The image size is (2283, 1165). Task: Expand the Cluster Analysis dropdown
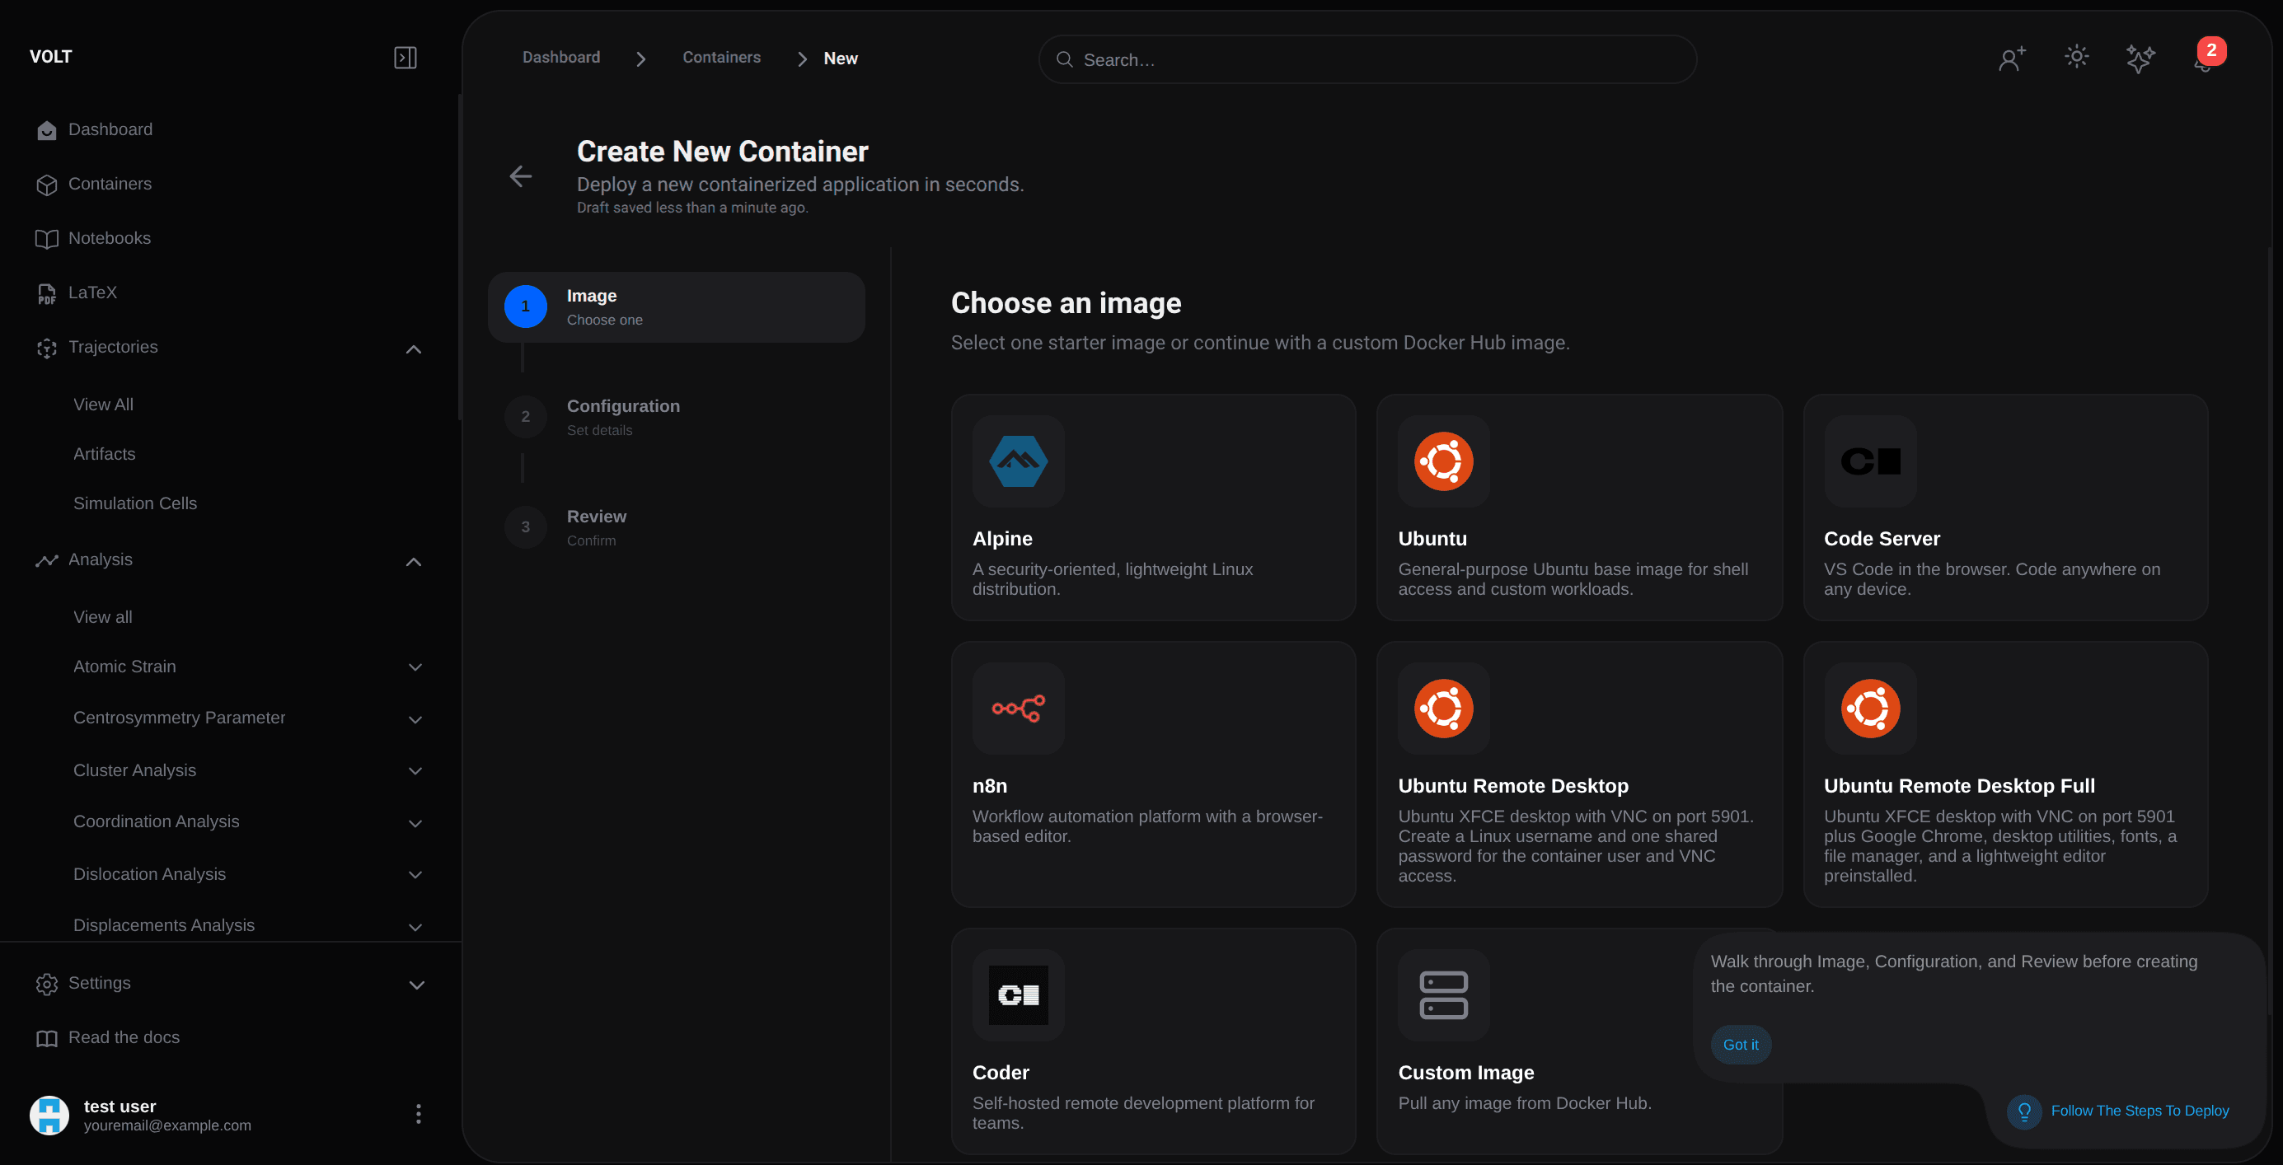click(x=415, y=770)
